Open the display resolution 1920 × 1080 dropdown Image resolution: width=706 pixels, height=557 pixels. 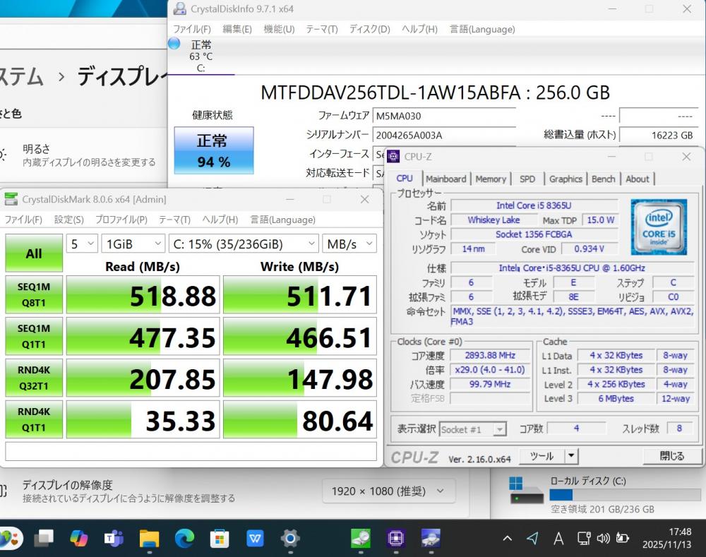(388, 491)
